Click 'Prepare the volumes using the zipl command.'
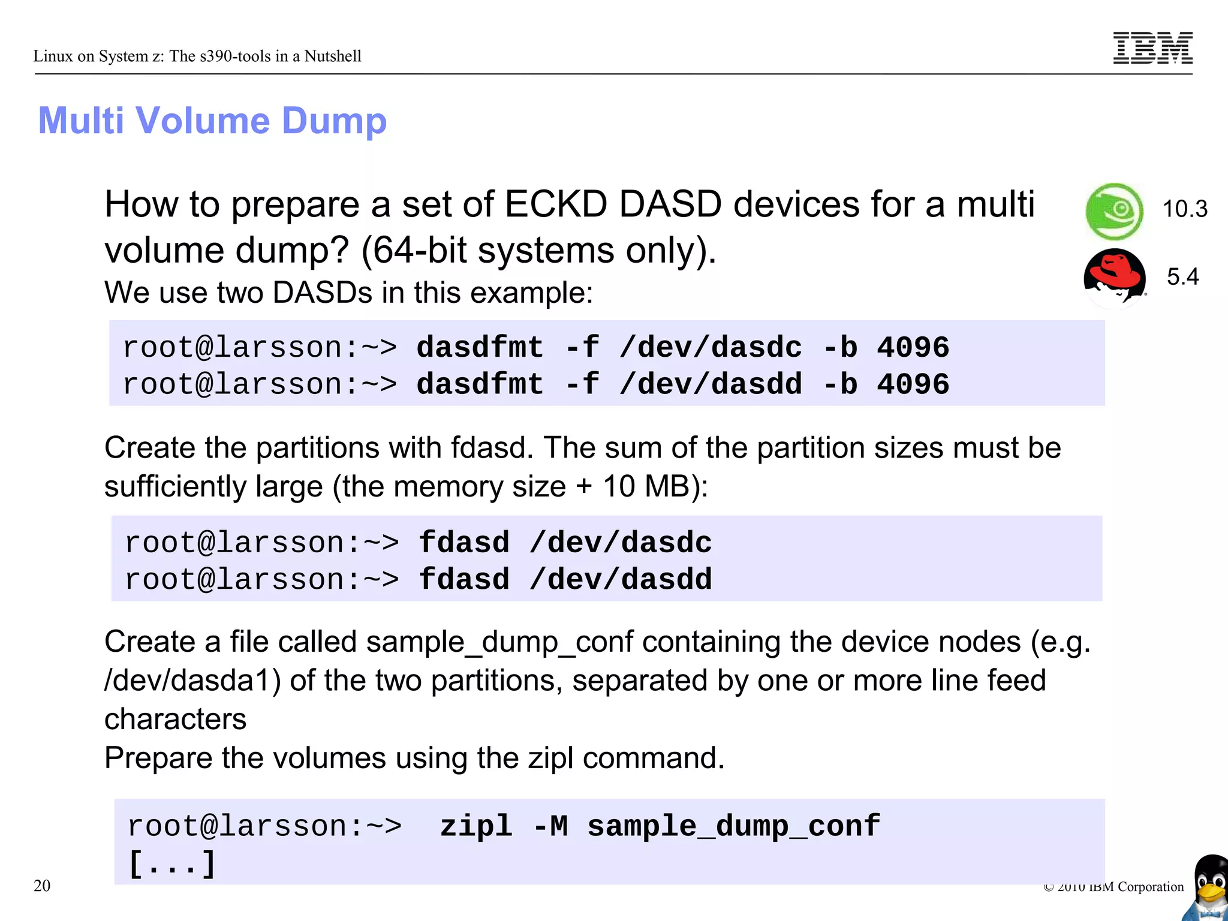This screenshot has width=1228, height=921. 414,758
